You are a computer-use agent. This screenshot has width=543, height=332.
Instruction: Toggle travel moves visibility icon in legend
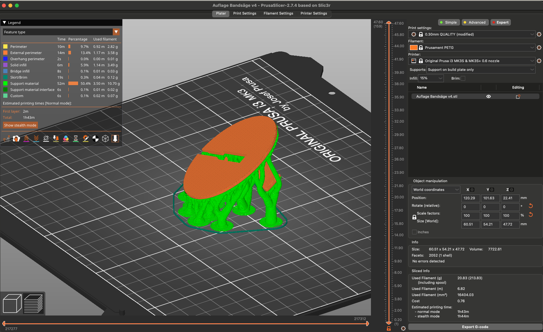[6, 139]
